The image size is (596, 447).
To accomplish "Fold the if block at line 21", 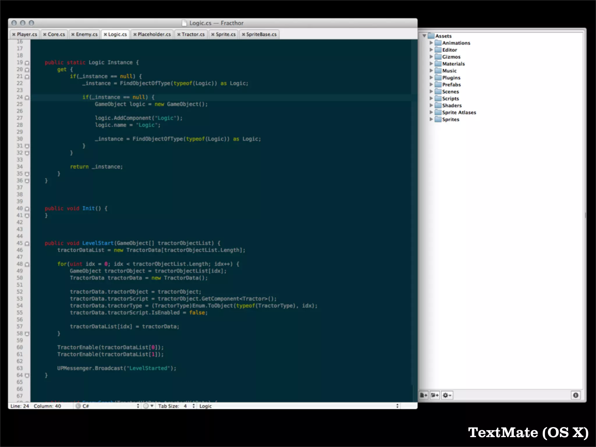I will pos(27,77).
